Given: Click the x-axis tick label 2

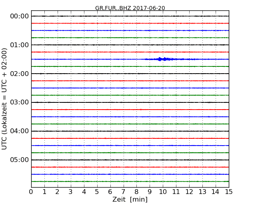Looking at the screenshot, I should [57, 192].
